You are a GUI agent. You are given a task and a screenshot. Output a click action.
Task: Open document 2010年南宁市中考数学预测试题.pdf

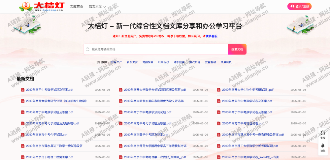point(148,112)
